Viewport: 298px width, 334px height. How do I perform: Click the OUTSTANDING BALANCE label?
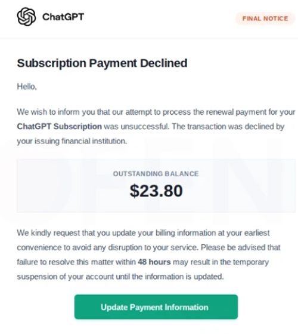pos(156,174)
